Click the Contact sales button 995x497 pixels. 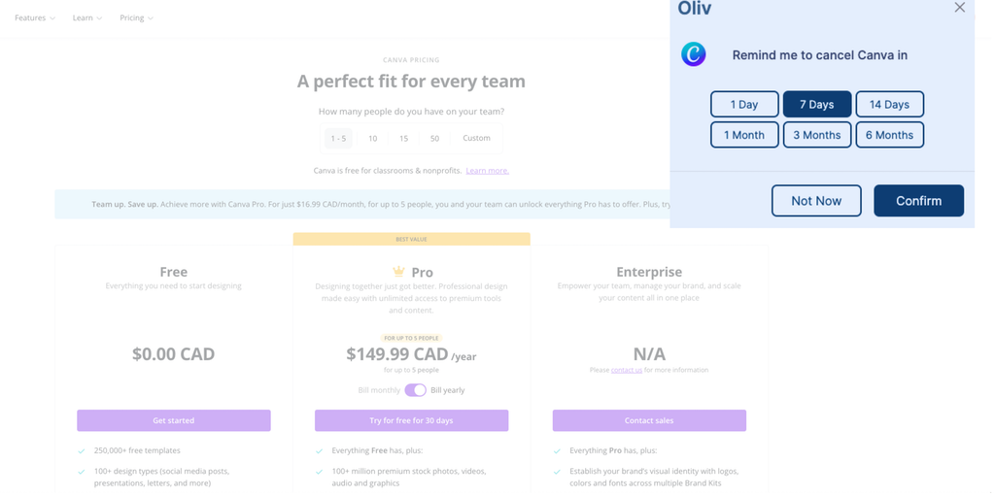click(649, 420)
